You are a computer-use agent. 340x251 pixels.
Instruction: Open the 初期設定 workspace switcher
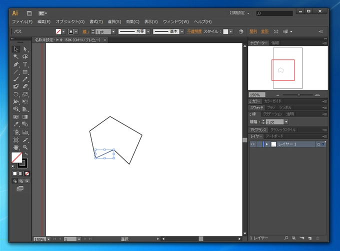click(239, 13)
